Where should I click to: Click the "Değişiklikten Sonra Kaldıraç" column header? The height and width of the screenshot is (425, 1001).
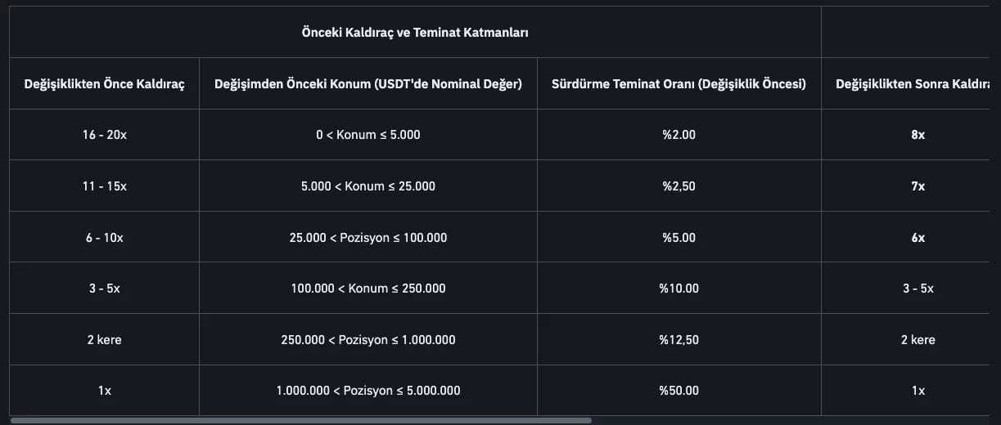coord(912,83)
